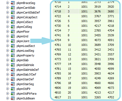The height and width of the screenshot is (101, 122).
Task: Click cell 4660 in row 18
Action: pos(98,83)
